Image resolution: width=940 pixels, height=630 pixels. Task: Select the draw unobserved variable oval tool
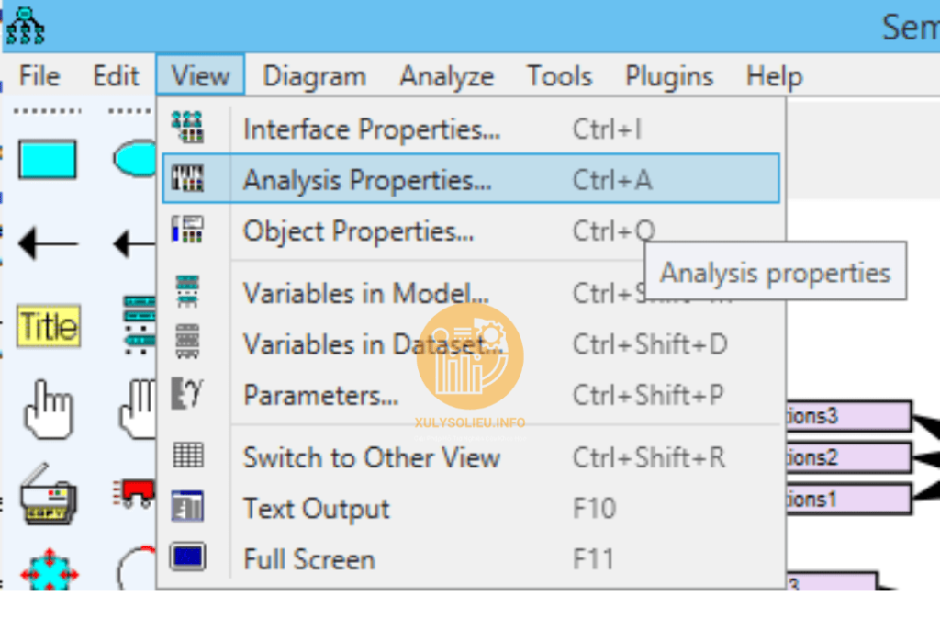135,159
